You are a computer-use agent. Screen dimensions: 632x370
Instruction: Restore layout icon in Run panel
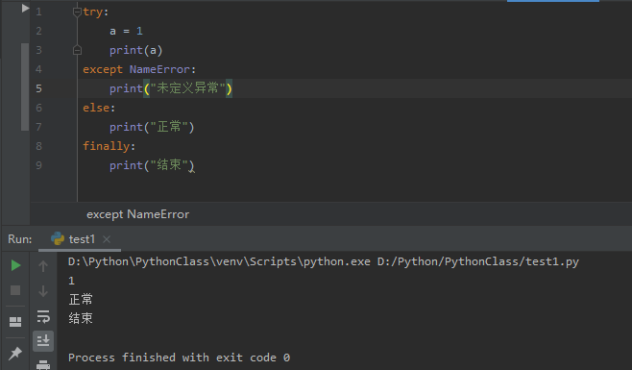[x=15, y=322]
